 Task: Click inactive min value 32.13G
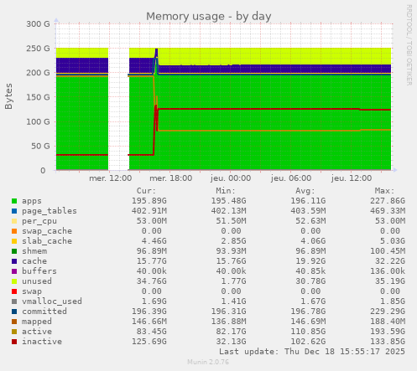(x=231, y=342)
